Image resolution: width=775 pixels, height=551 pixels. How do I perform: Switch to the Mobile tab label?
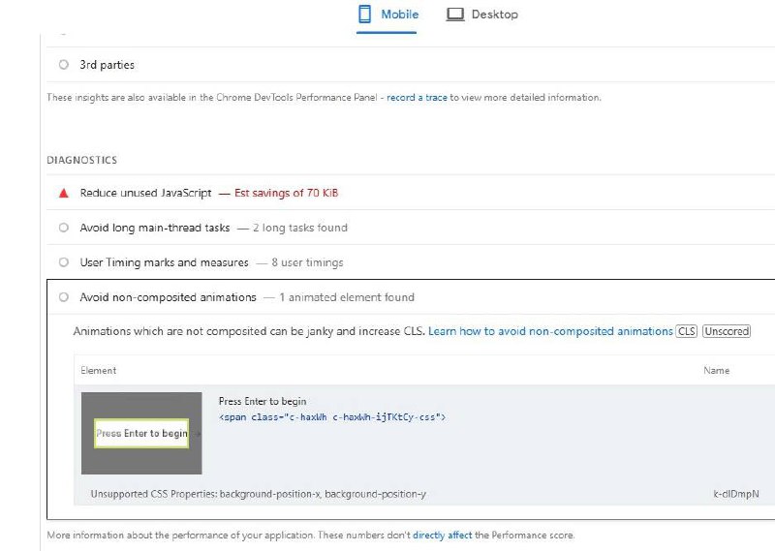pyautogui.click(x=400, y=15)
